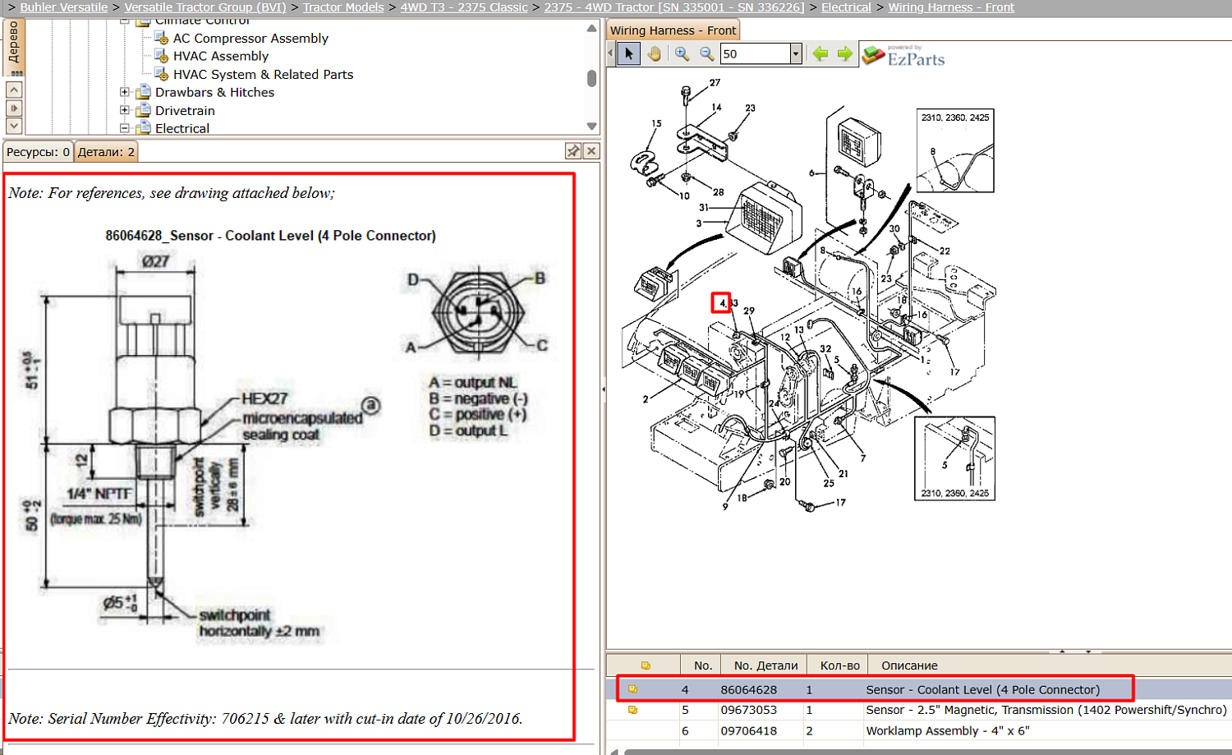This screenshot has height=755, width=1232.
Task: Click the HVAC System & Related Parts icon
Action: (x=162, y=74)
